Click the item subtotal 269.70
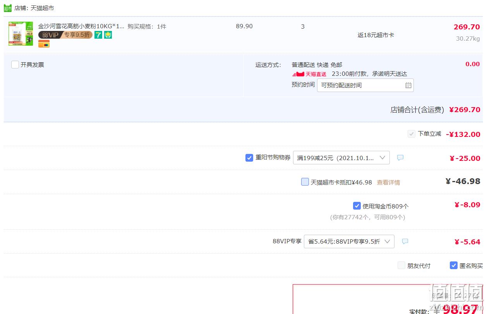 pos(467,27)
